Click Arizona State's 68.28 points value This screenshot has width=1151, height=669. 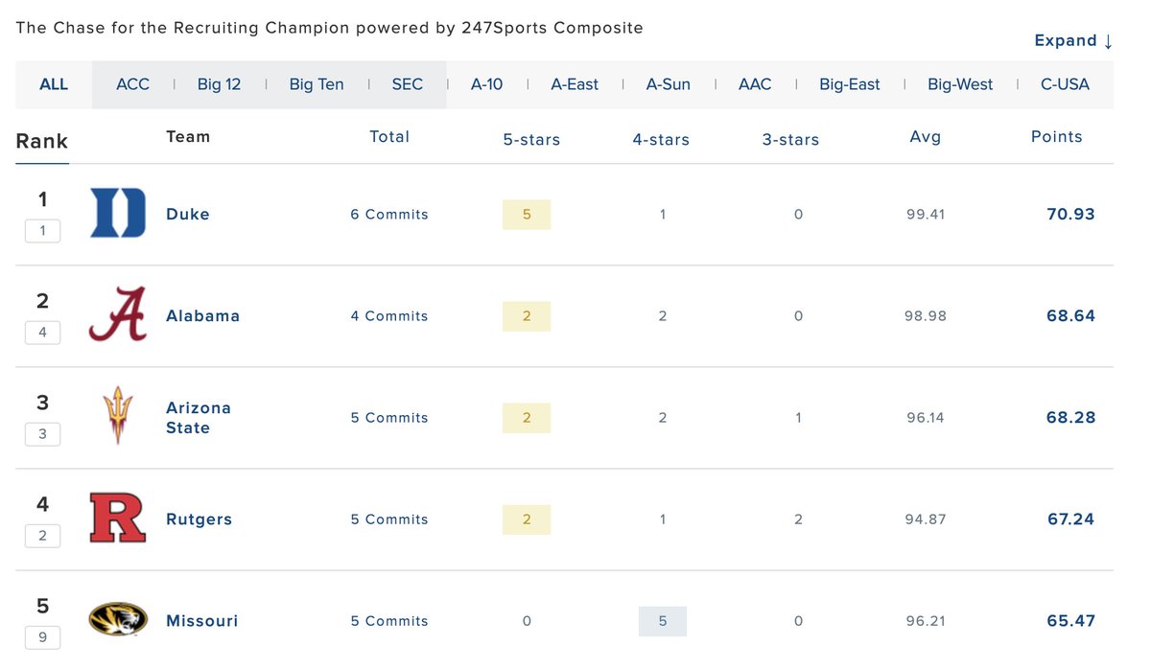1070,417
